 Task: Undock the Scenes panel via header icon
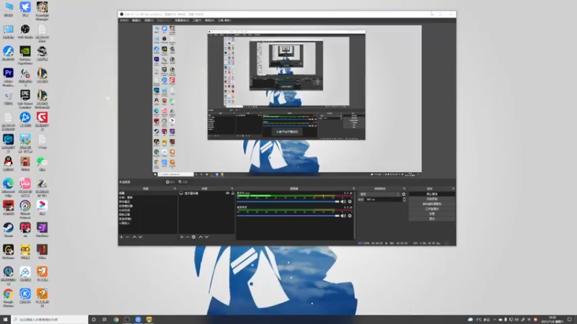click(x=175, y=189)
